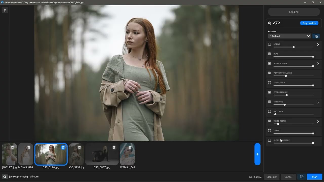This screenshot has width=324, height=182.
Task: Click the Portrait Volumes slider handle
Action: [x=286, y=76]
